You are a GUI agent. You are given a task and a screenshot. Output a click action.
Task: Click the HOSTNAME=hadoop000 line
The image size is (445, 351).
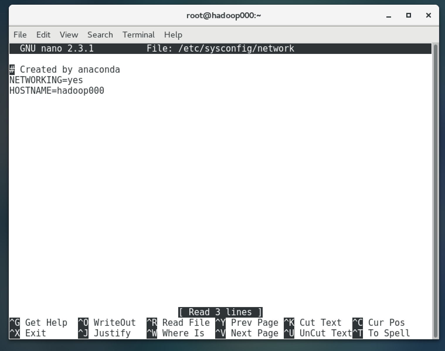point(57,91)
